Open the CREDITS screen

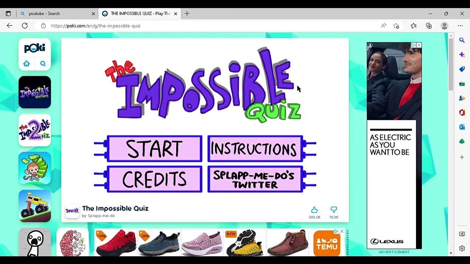coord(154,179)
